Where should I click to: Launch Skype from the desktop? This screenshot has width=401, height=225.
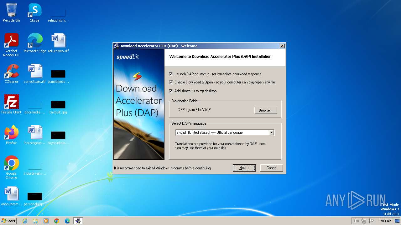pyautogui.click(x=34, y=12)
